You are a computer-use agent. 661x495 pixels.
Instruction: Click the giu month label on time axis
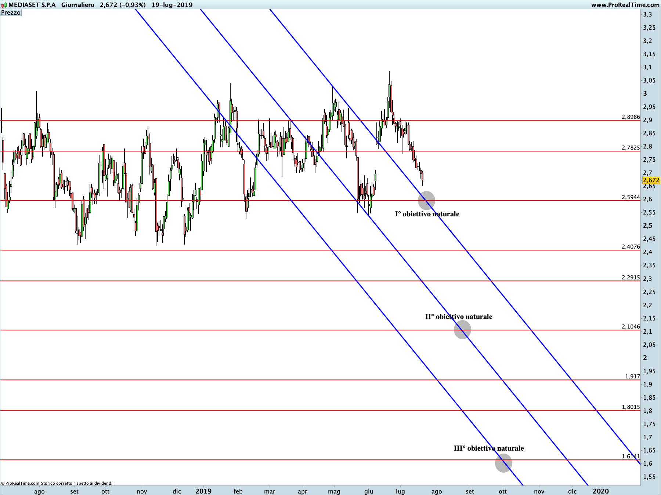tap(369, 491)
